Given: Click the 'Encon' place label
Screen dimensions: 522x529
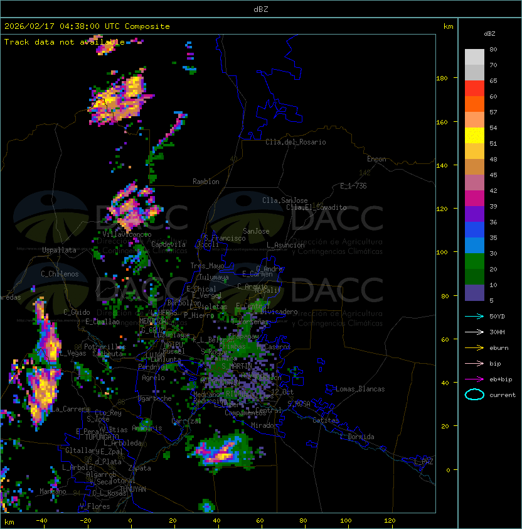Looking at the screenshot, I should (x=376, y=159).
